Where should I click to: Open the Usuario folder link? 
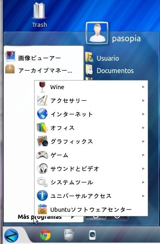click(x=108, y=58)
